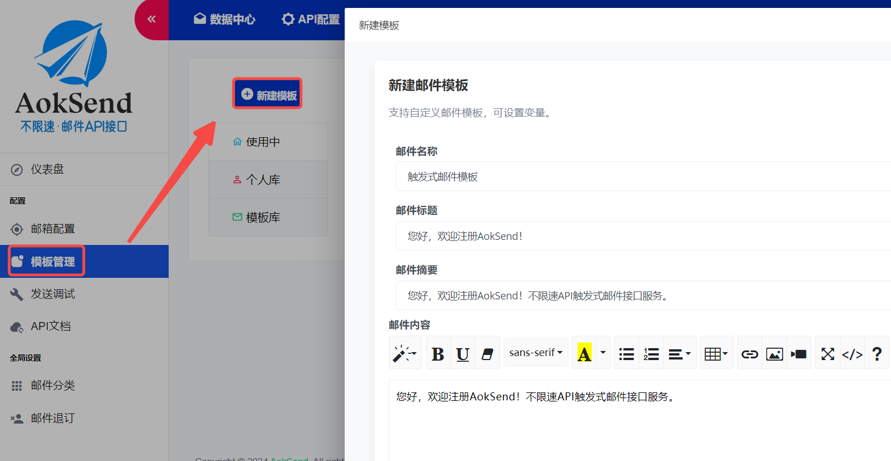Click the 发送调试 wrench icon
The image size is (891, 461).
(x=17, y=294)
